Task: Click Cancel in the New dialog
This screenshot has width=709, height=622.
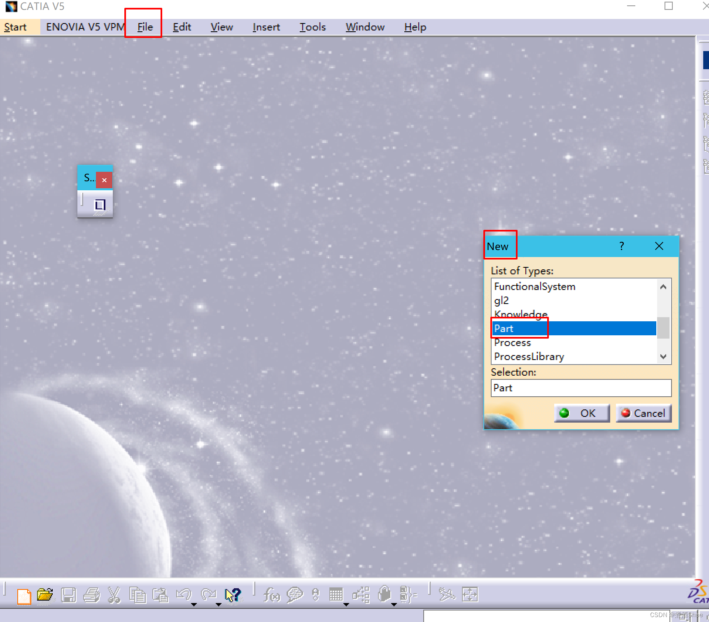Action: point(644,413)
